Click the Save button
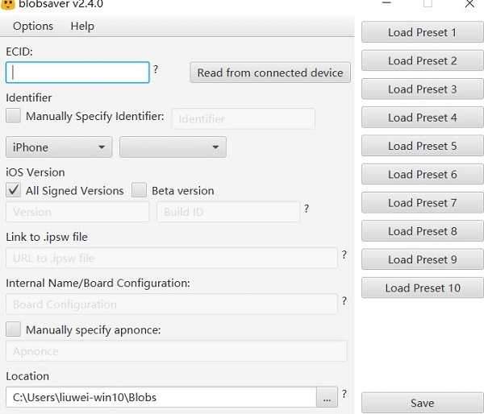The image size is (484, 414). (x=422, y=403)
